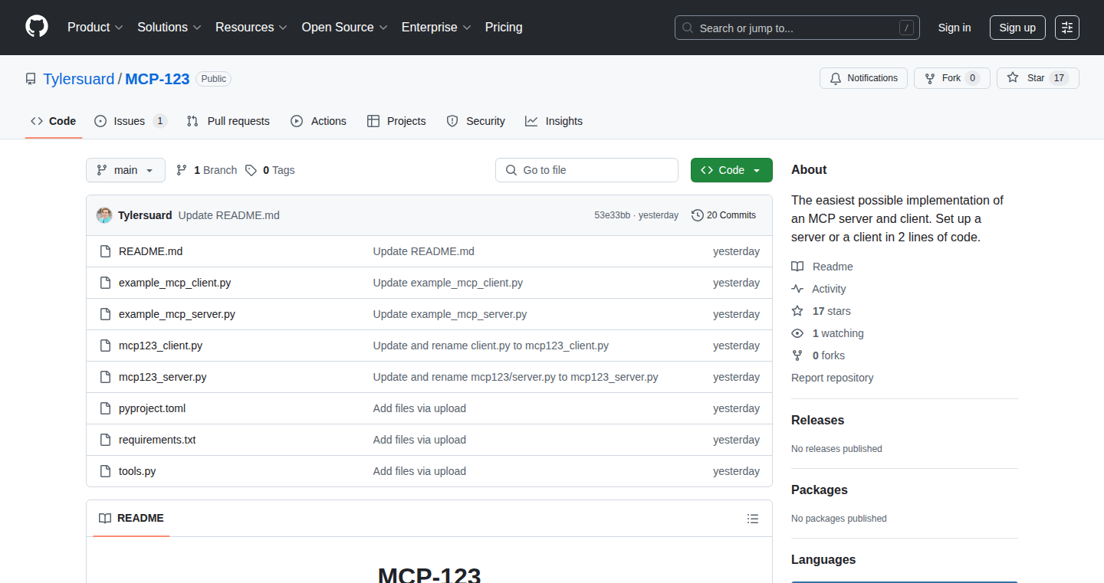Viewport: 1104px width, 583px height.
Task: Fork the repository
Action: pos(952,78)
